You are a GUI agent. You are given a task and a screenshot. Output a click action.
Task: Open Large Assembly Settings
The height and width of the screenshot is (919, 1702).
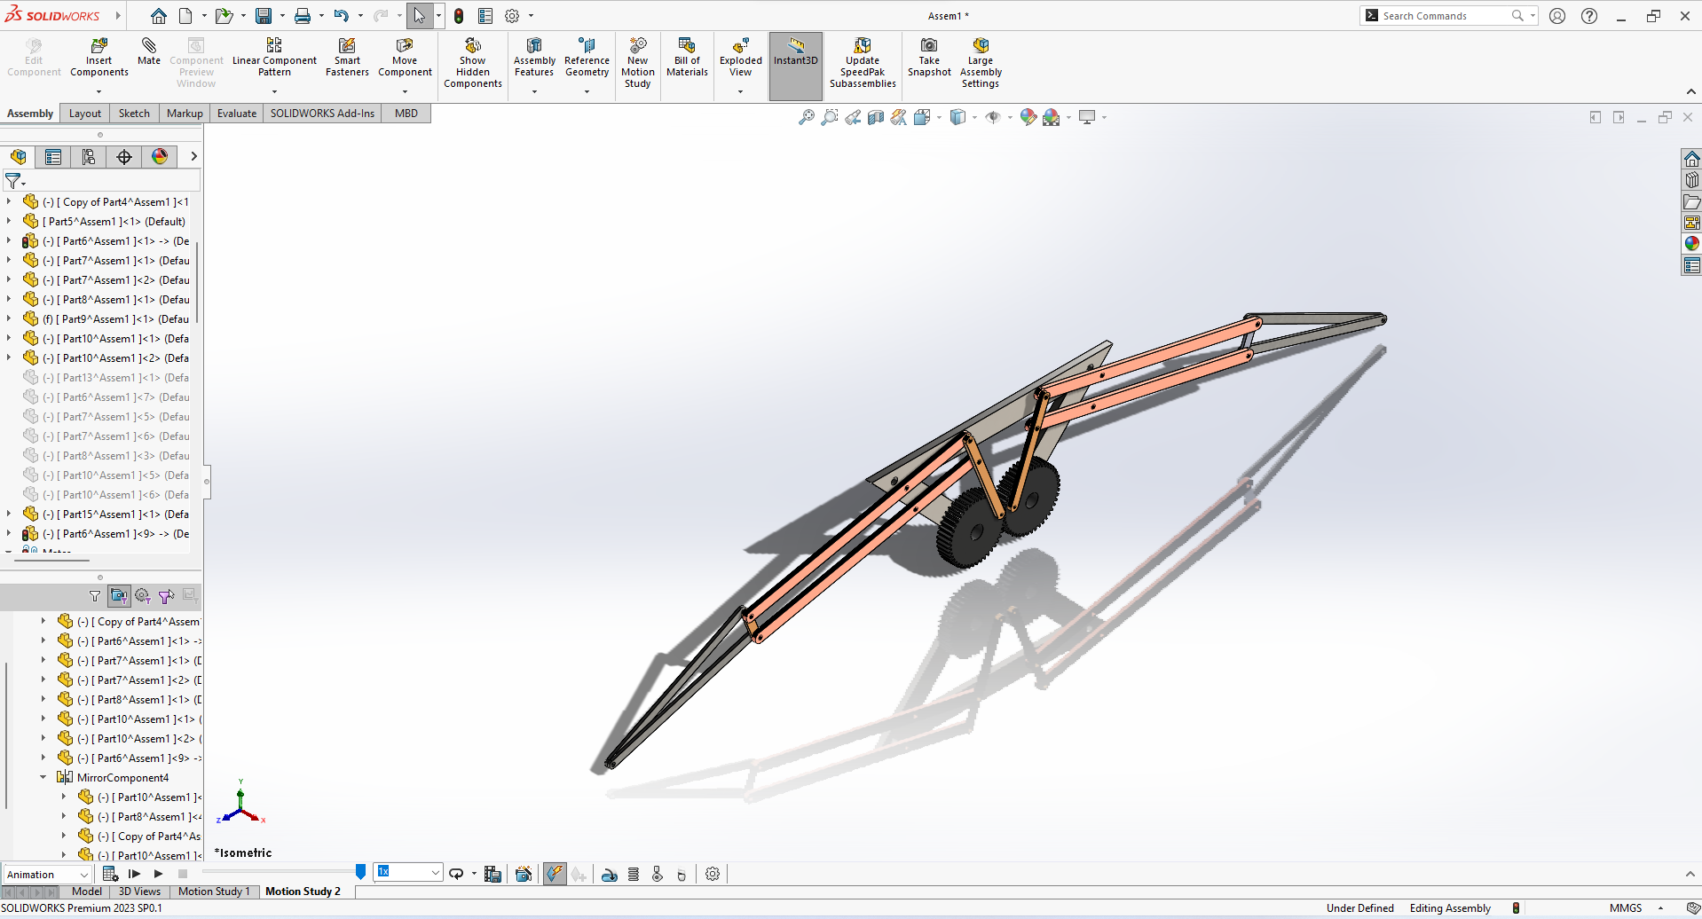[981, 63]
